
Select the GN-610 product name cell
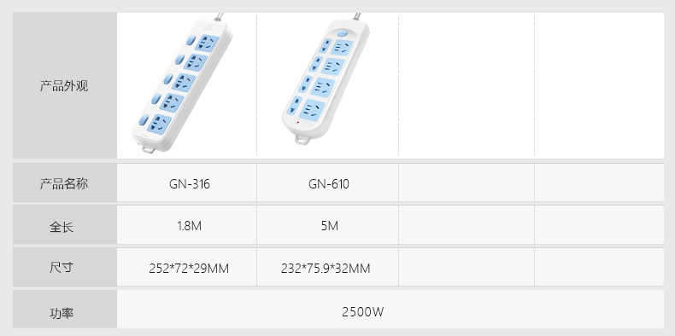point(327,183)
